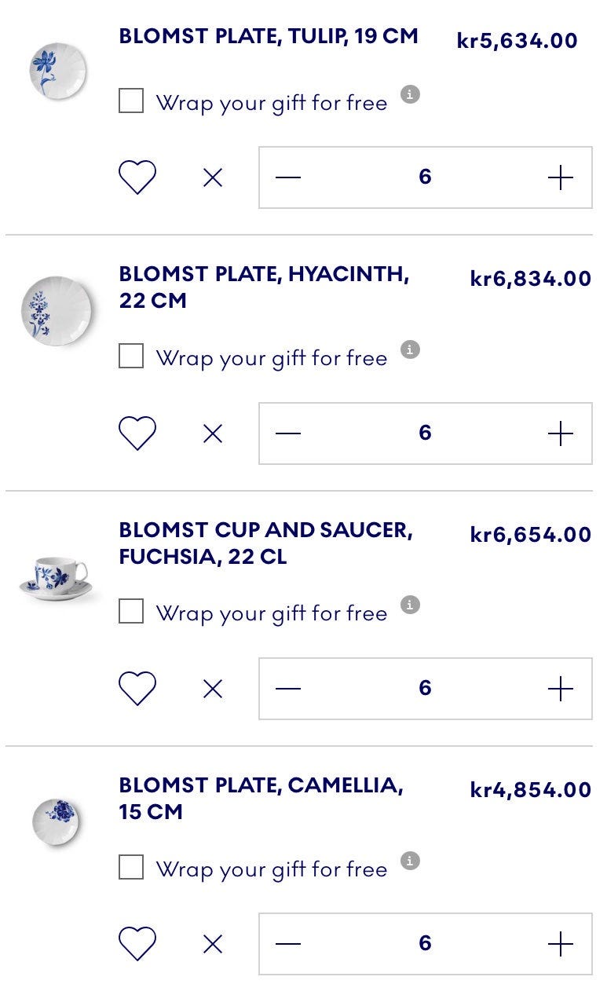Increase Fuchsia cup quantity with plus
Image resolution: width=607 pixels, height=984 pixels.
pyautogui.click(x=560, y=689)
